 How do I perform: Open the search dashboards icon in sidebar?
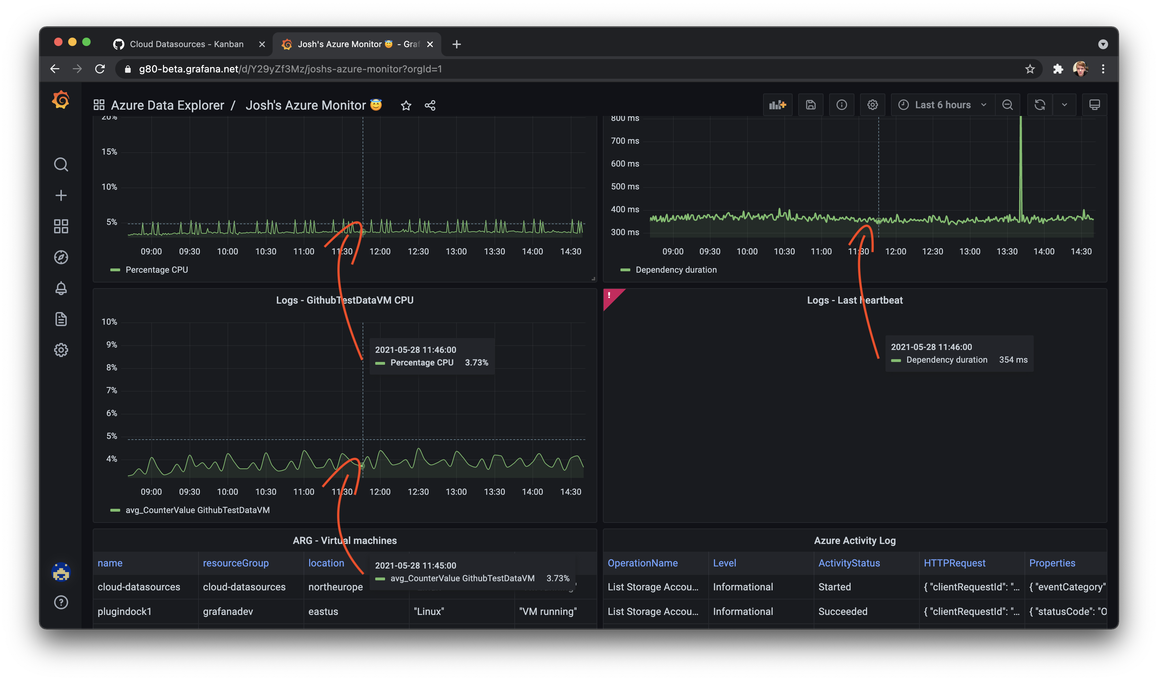tap(61, 164)
